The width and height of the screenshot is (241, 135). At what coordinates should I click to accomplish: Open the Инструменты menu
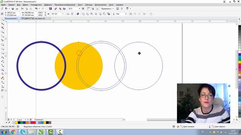click(101, 5)
